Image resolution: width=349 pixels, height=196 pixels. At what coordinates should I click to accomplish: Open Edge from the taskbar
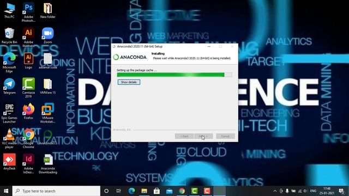click(x=131, y=191)
